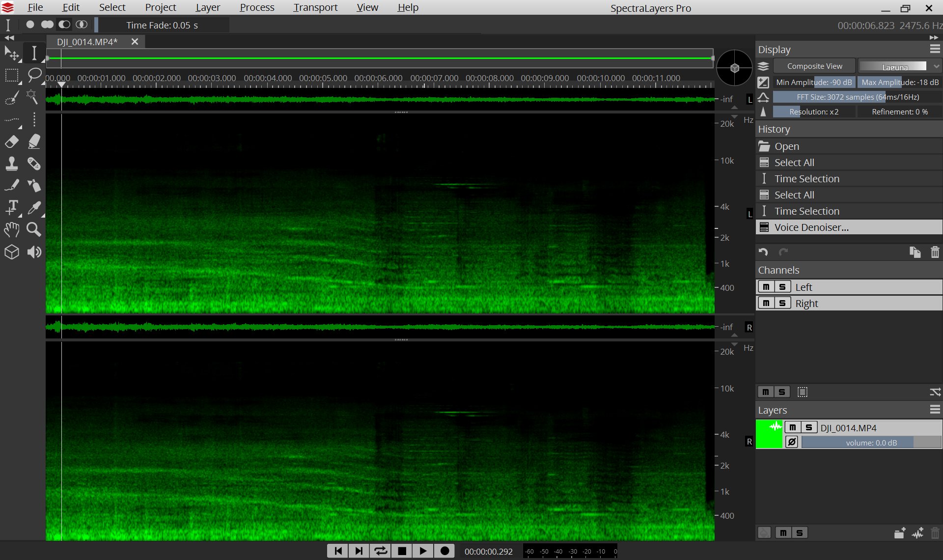
Task: Choose the Lasso Selection tool
Action: tap(34, 75)
